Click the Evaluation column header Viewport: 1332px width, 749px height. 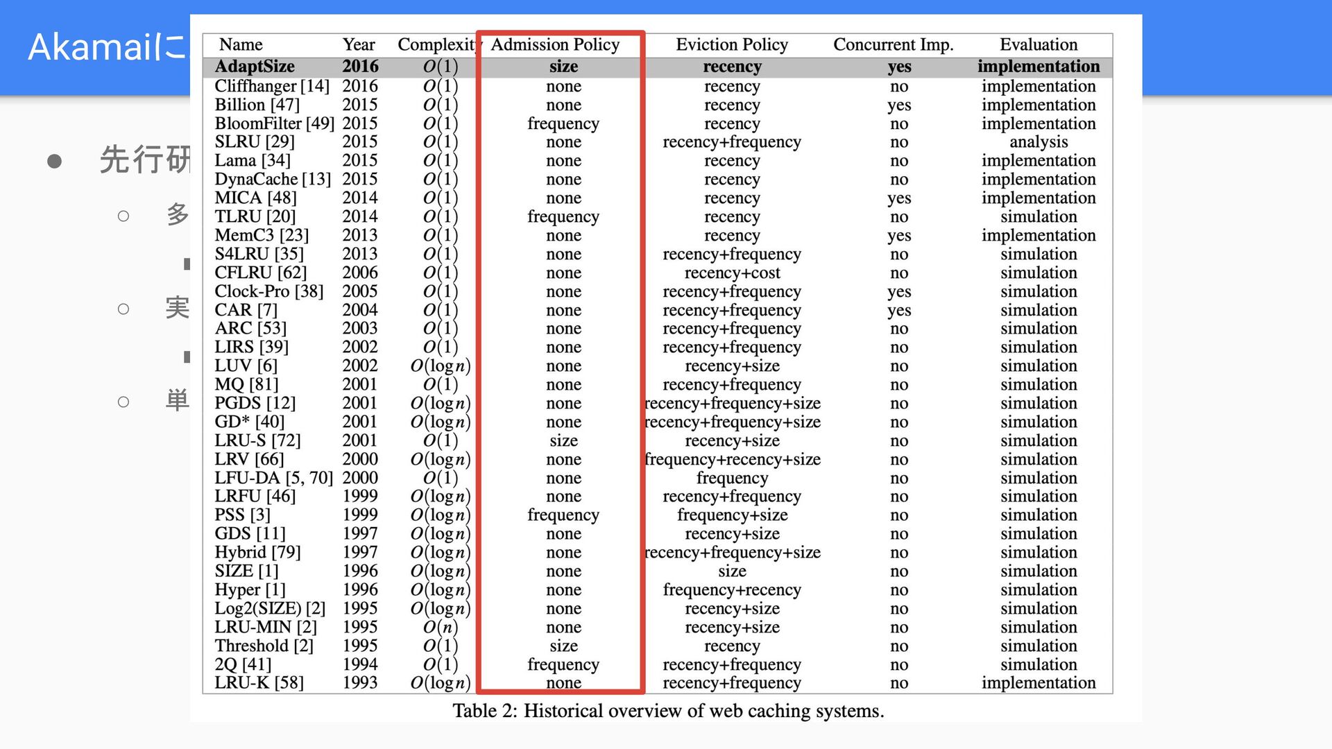(x=1038, y=45)
